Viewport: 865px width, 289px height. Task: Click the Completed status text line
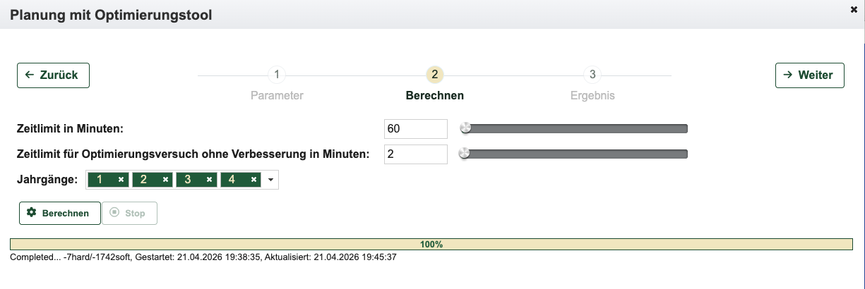point(203,257)
